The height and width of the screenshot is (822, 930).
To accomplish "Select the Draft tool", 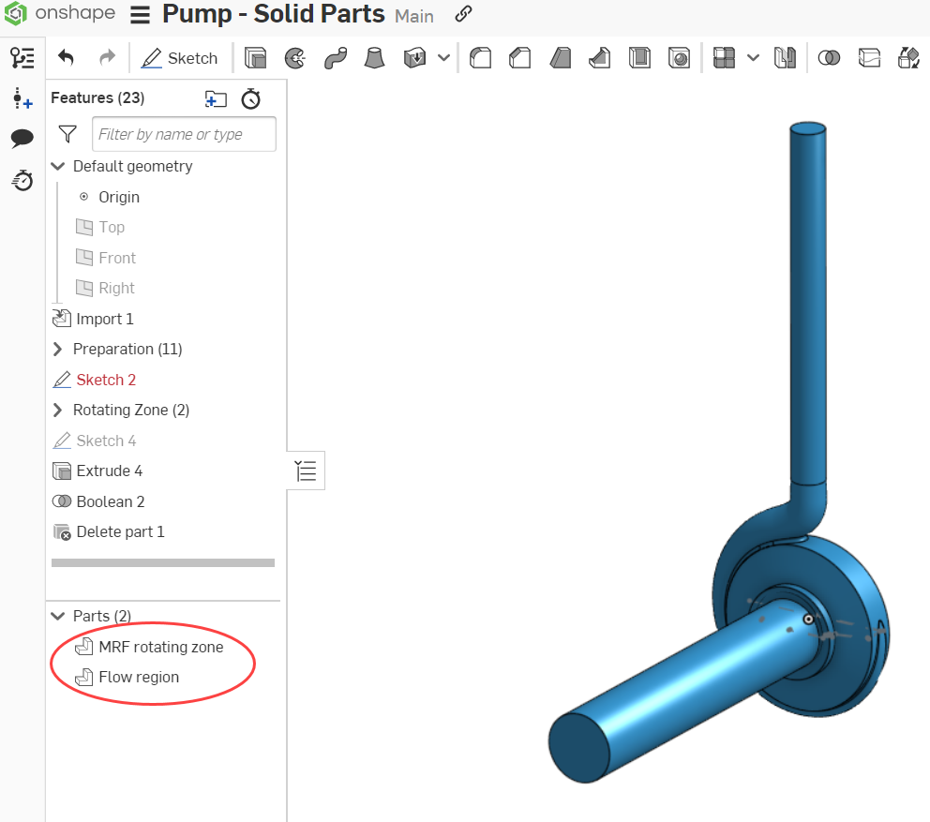I will (560, 58).
